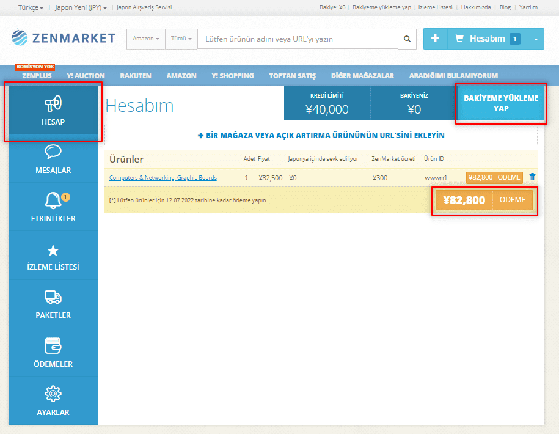Screen dimensions: 559x434
Task: Click the ZenMarket logo
Action: pyautogui.click(x=63, y=38)
